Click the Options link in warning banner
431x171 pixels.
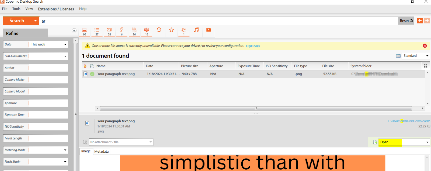click(253, 46)
